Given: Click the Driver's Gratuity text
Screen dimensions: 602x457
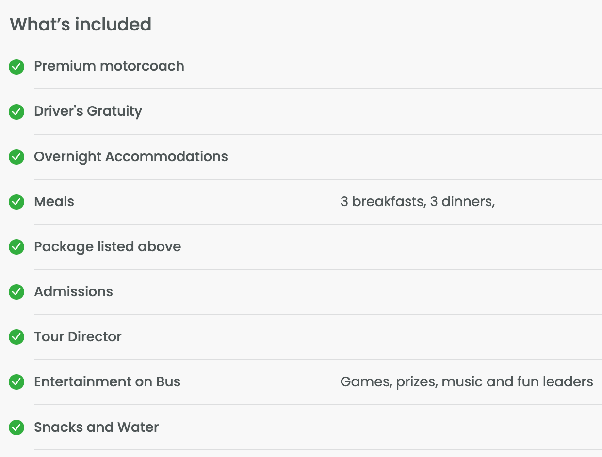Looking at the screenshot, I should coord(88,111).
